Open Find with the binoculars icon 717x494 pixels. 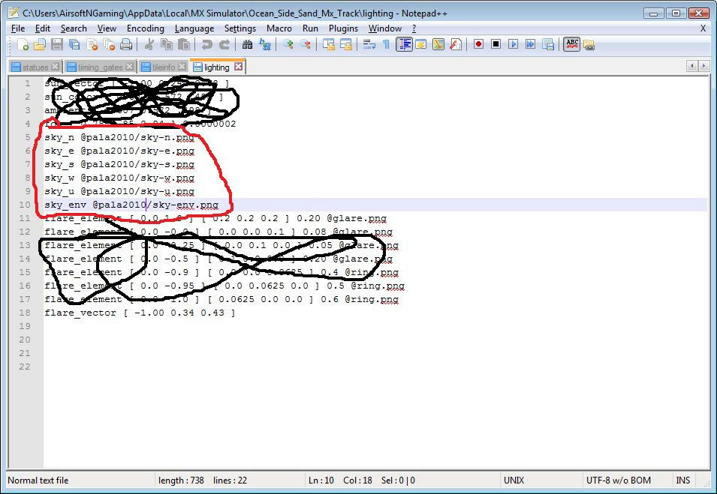click(x=247, y=44)
